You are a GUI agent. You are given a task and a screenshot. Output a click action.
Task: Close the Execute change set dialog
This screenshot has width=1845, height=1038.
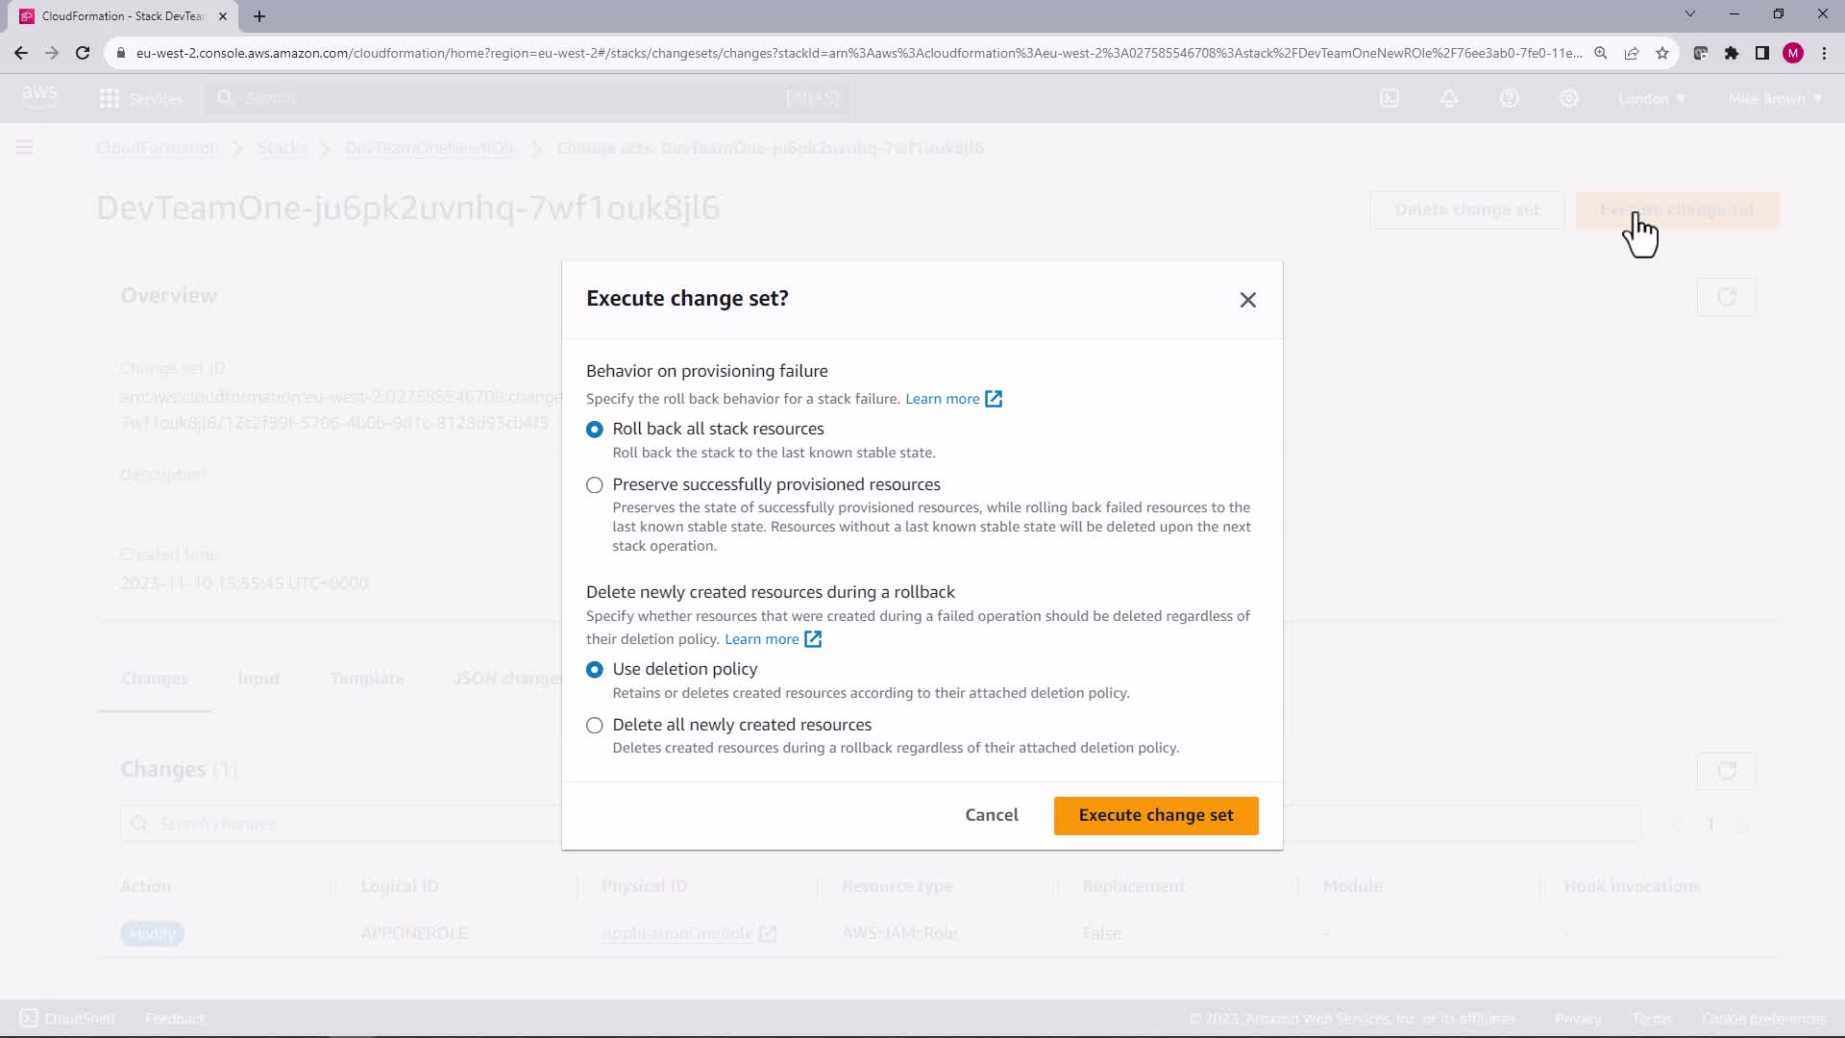pyautogui.click(x=1247, y=300)
